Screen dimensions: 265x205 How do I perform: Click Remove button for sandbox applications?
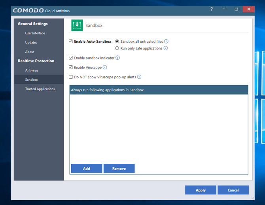(x=119, y=168)
